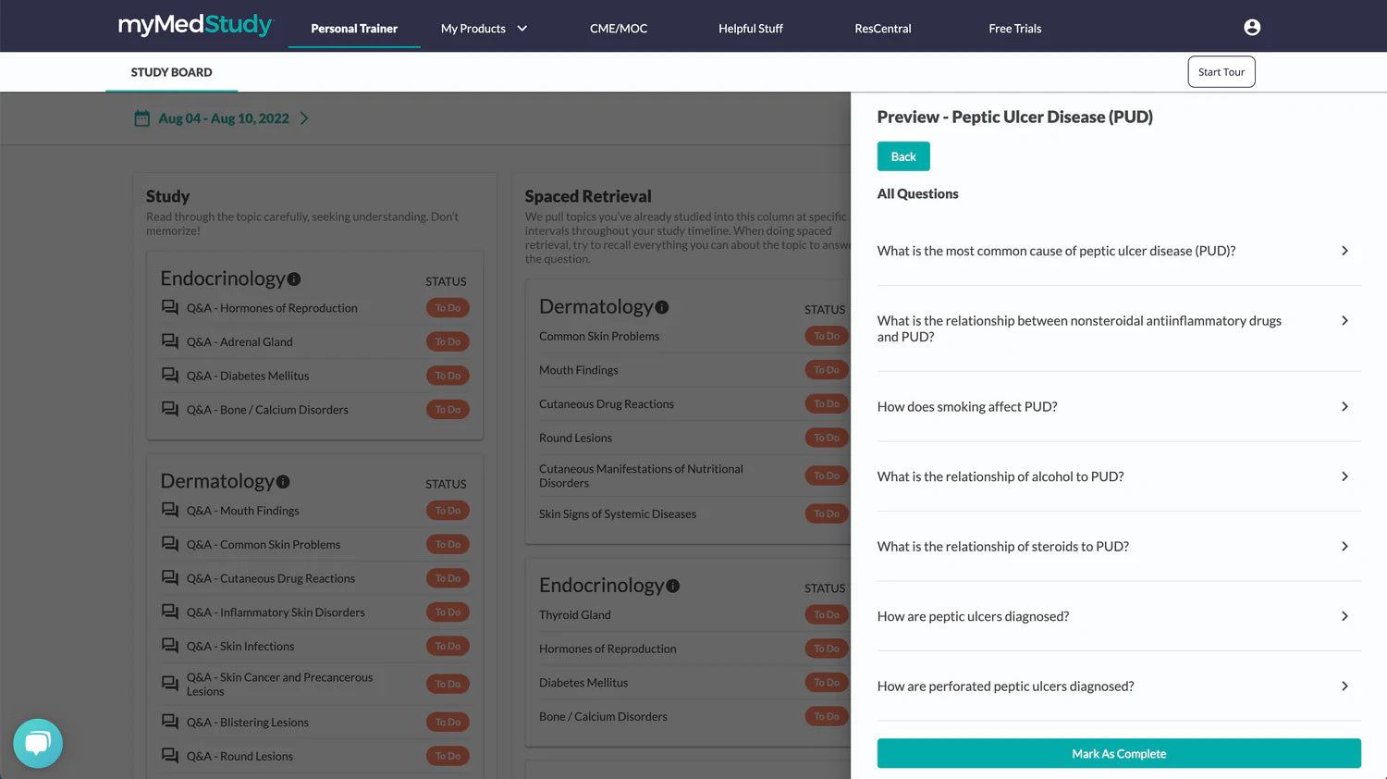This screenshot has height=779, width=1387.
Task: Click To Do status for Q&A Blistering Lesions
Action: point(448,722)
